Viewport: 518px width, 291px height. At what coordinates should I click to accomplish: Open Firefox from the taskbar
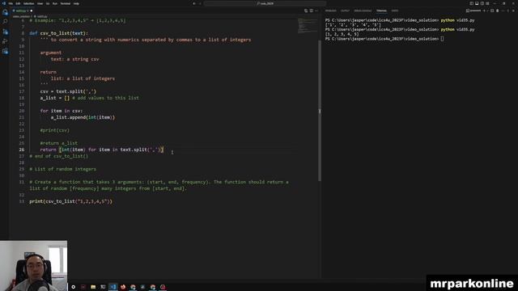pyautogui.click(x=123, y=287)
